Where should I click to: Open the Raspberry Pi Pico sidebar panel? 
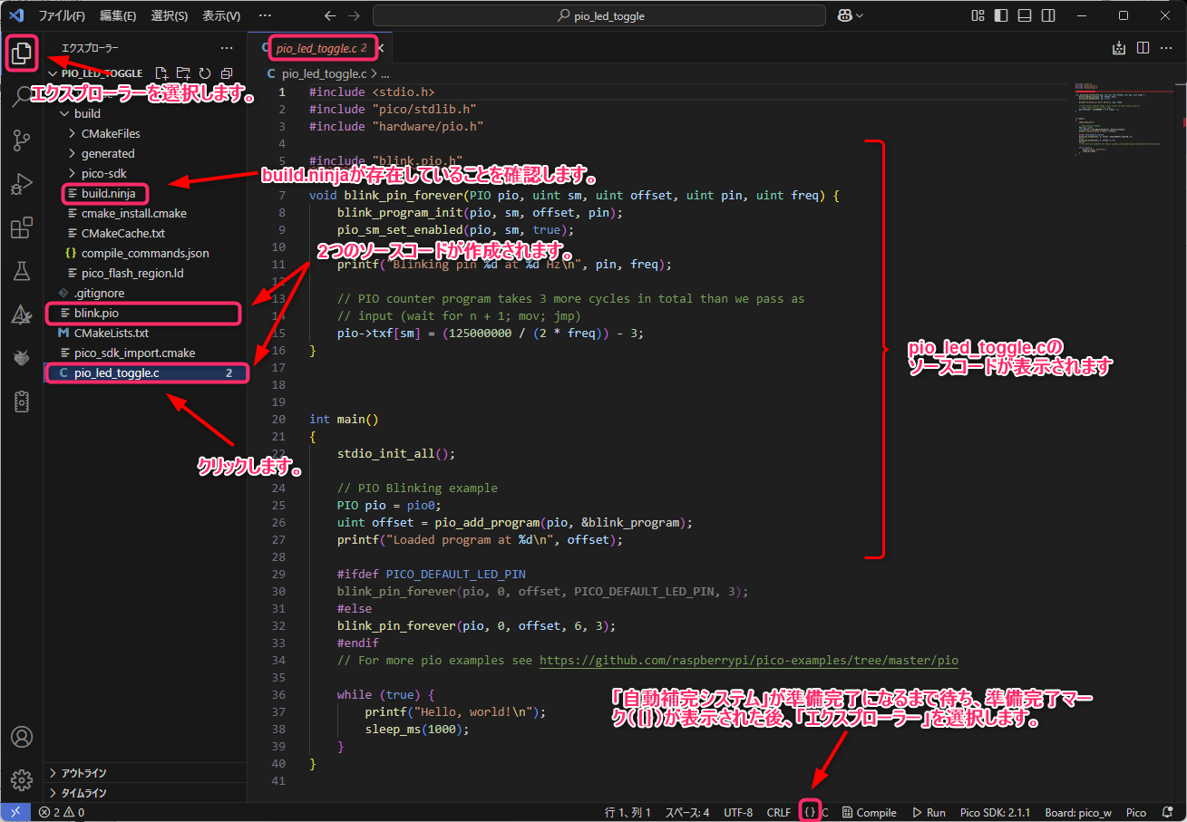click(x=21, y=401)
